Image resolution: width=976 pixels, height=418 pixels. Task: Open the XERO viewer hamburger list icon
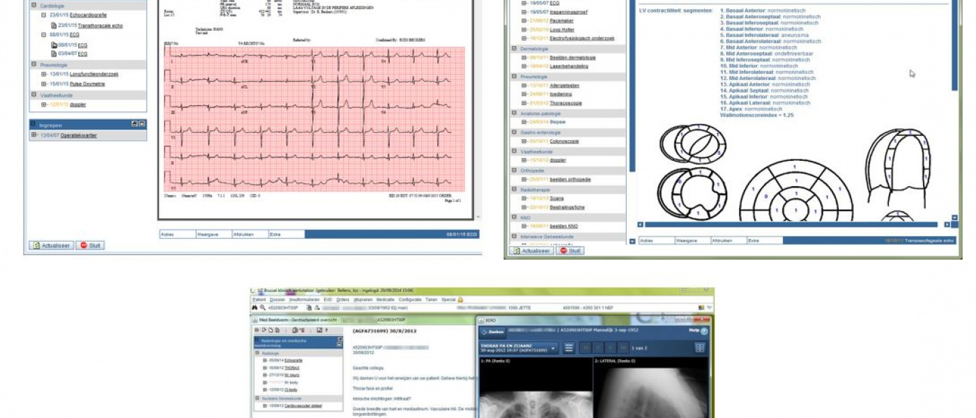569,348
